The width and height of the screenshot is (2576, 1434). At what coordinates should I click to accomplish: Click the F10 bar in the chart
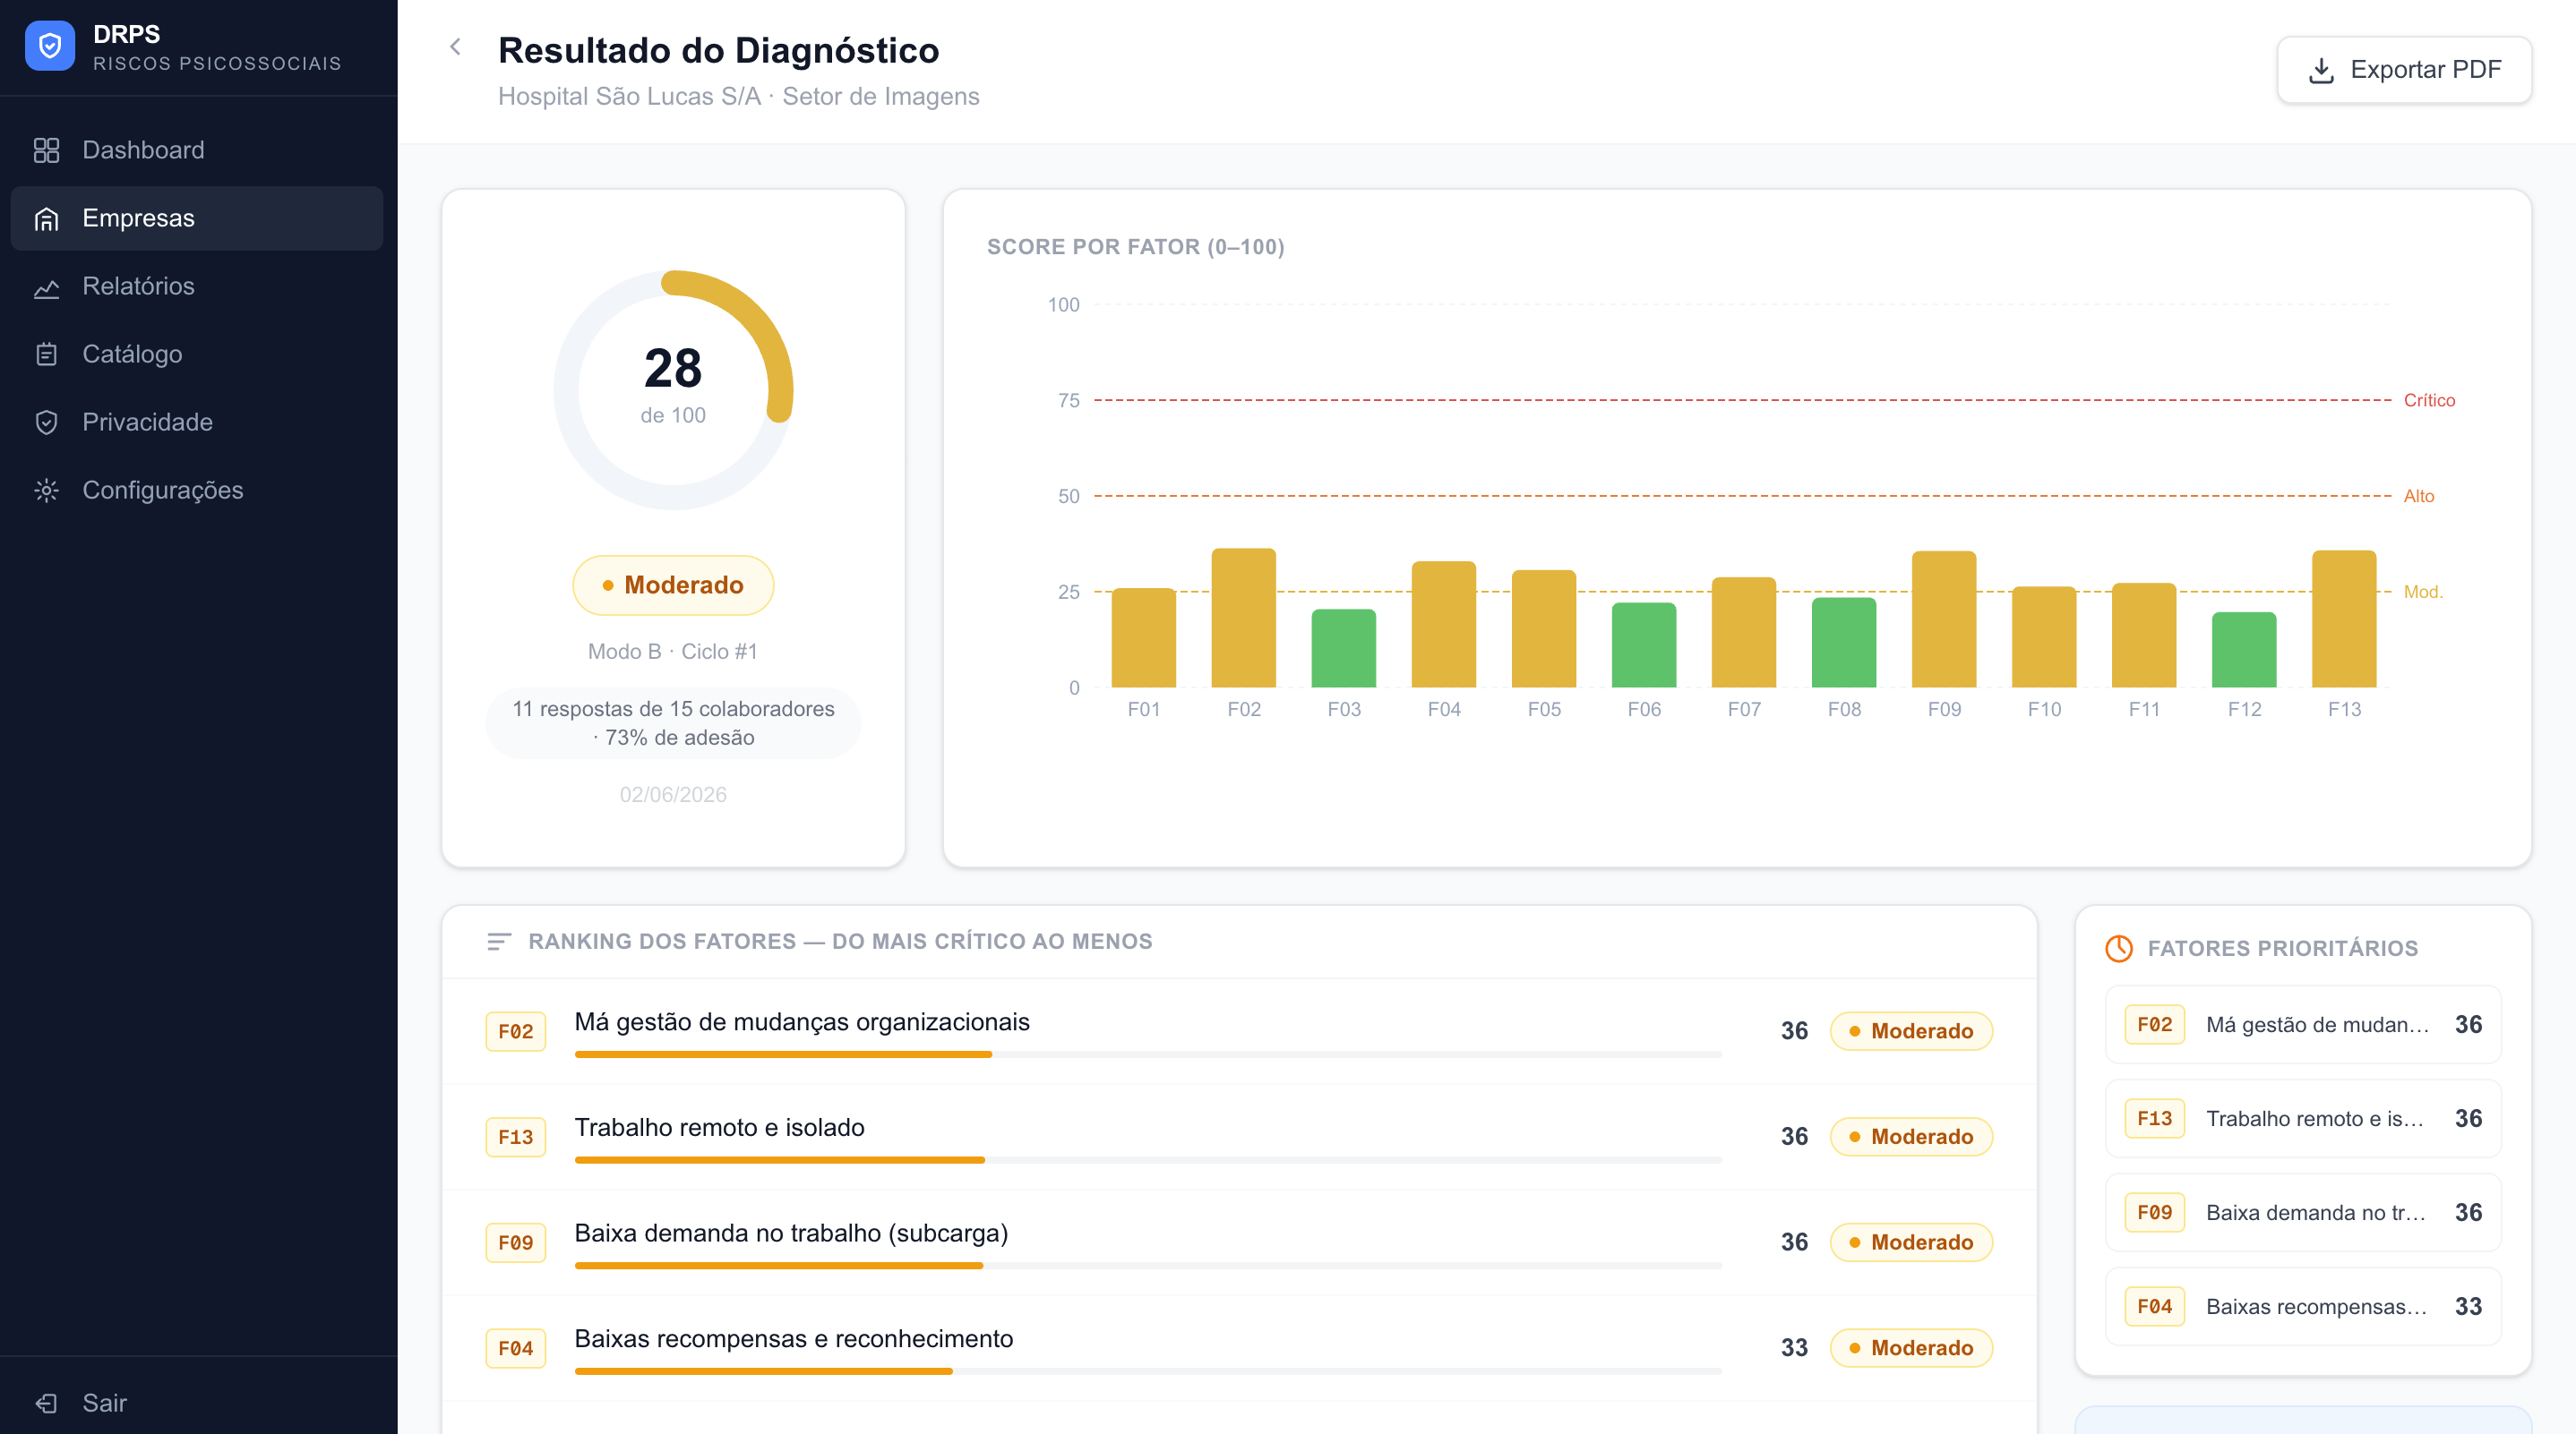click(x=2044, y=636)
